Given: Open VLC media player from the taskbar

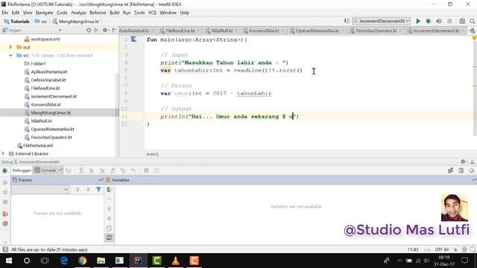Looking at the screenshot, I should 176,261.
